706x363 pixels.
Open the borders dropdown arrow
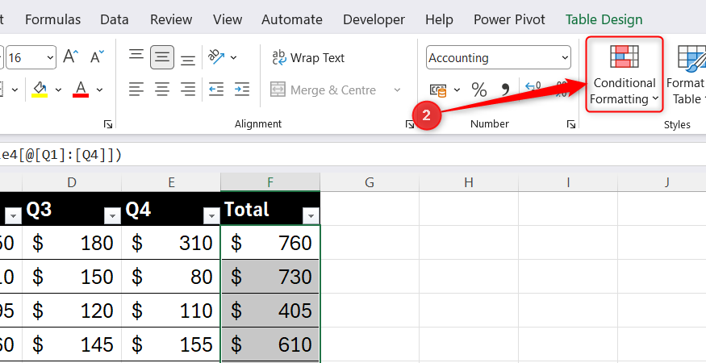[15, 90]
